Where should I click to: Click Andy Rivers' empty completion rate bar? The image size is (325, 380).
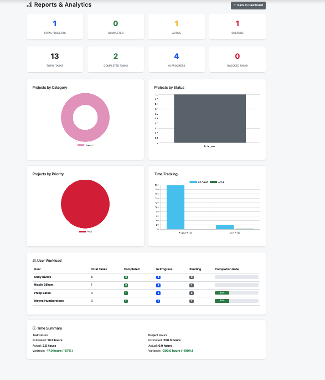(x=236, y=277)
